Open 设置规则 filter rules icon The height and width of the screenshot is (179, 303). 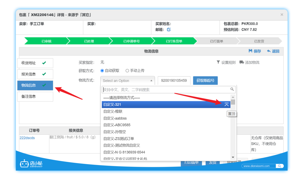click(218, 62)
